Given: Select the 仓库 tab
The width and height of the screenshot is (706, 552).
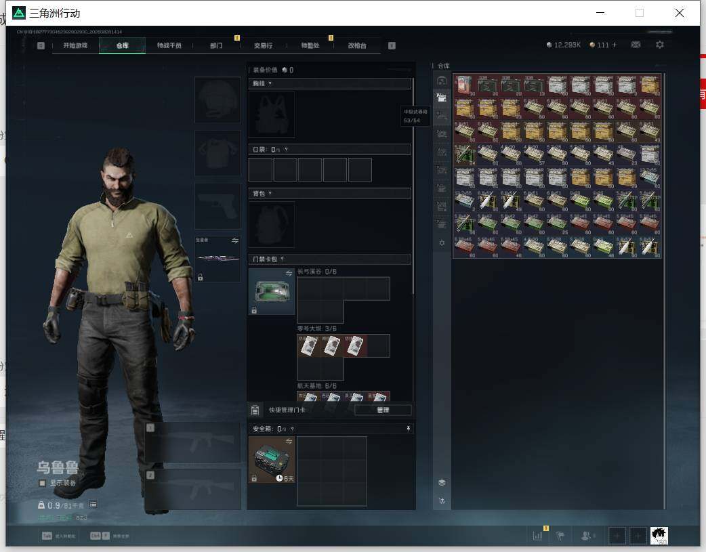Looking at the screenshot, I should click(122, 45).
